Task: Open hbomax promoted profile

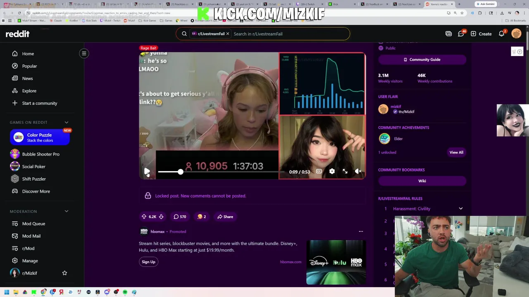Action: [x=157, y=231]
